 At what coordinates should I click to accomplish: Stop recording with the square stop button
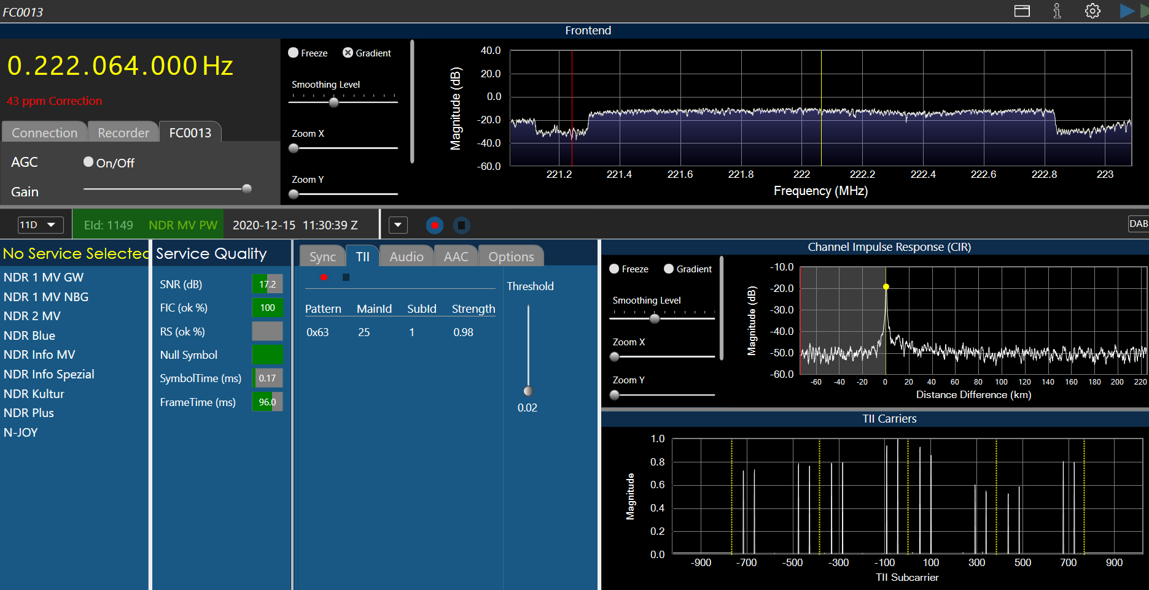click(461, 226)
